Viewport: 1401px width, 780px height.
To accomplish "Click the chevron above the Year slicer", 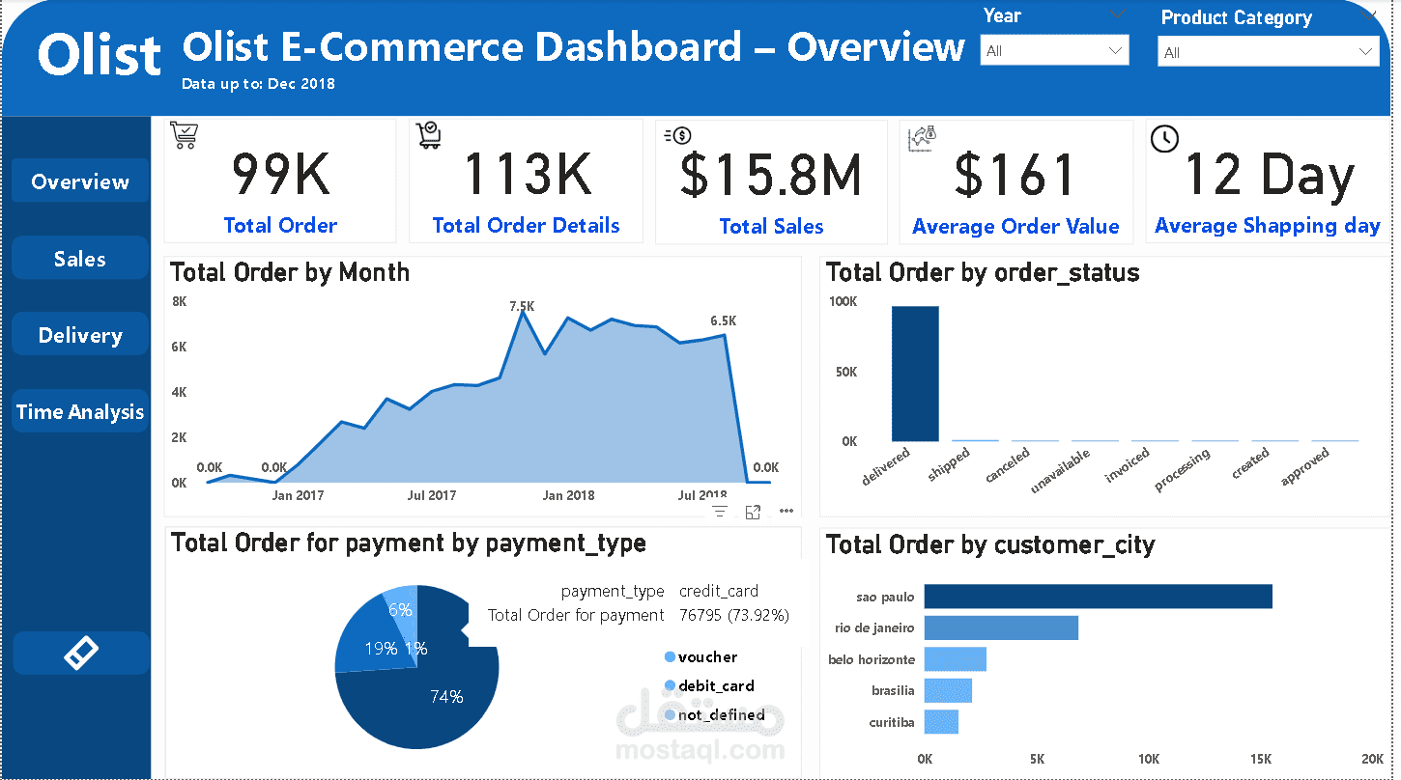I will (1118, 14).
